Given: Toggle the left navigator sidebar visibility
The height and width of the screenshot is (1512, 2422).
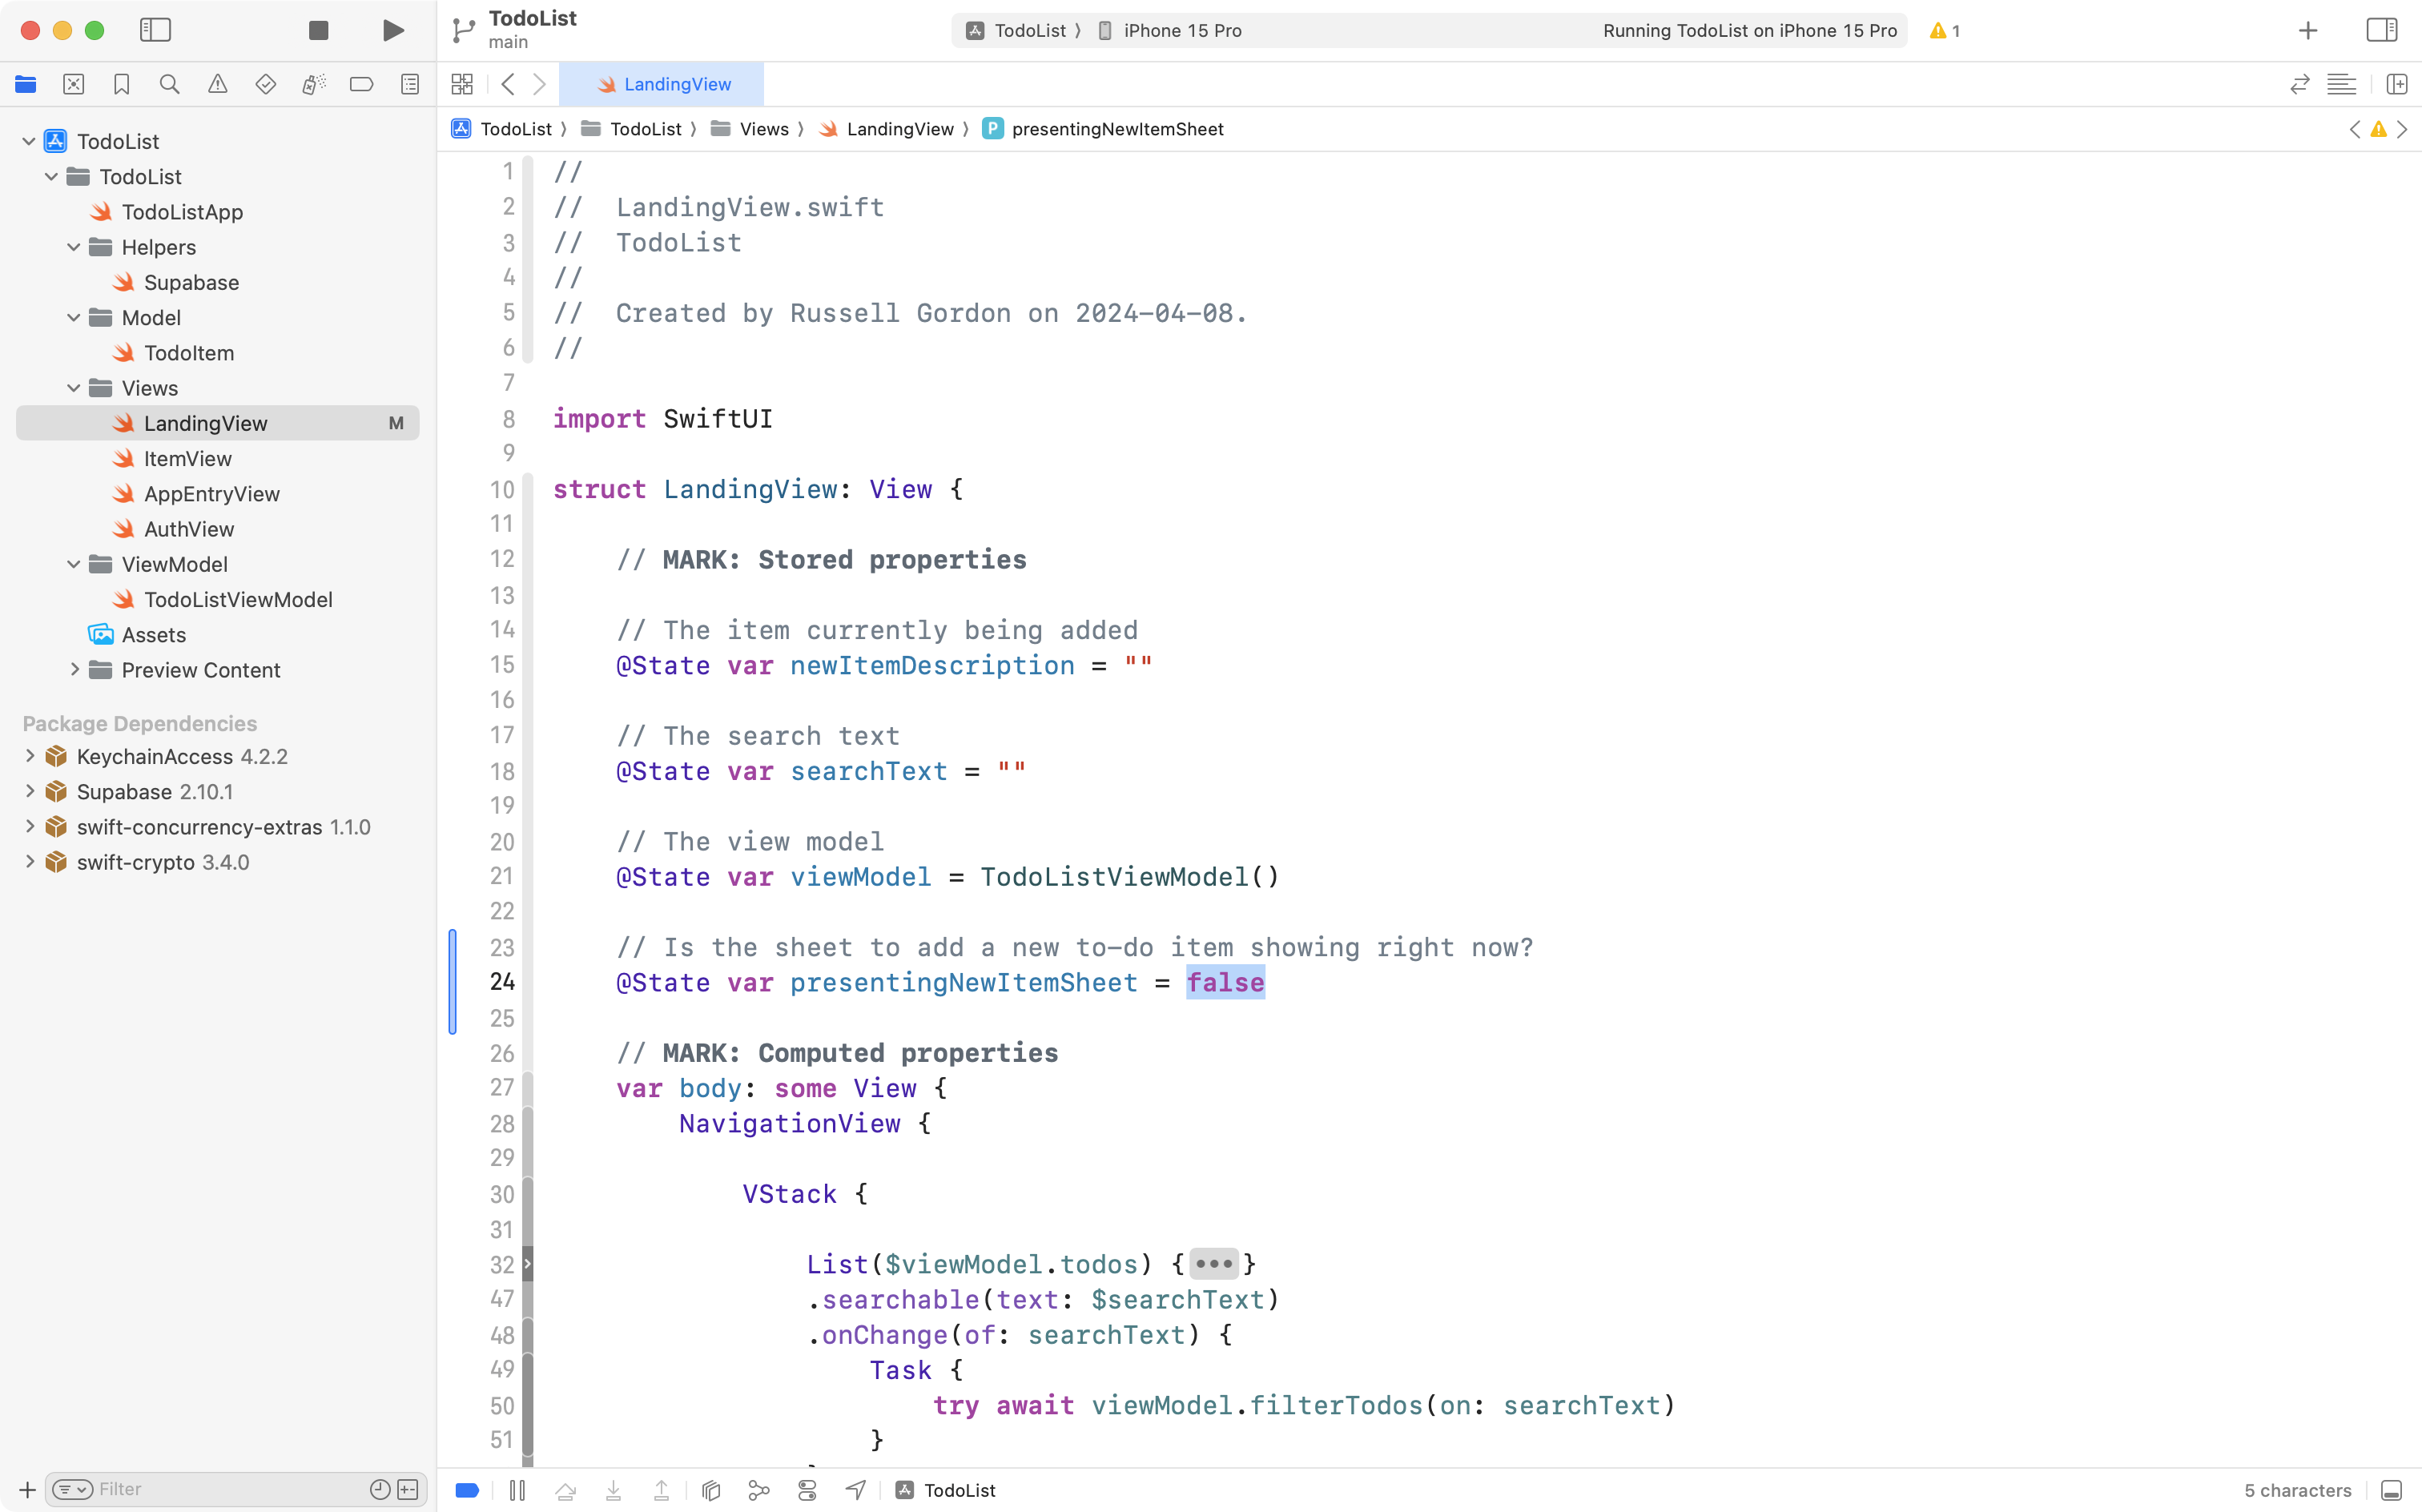Looking at the screenshot, I should tap(156, 30).
